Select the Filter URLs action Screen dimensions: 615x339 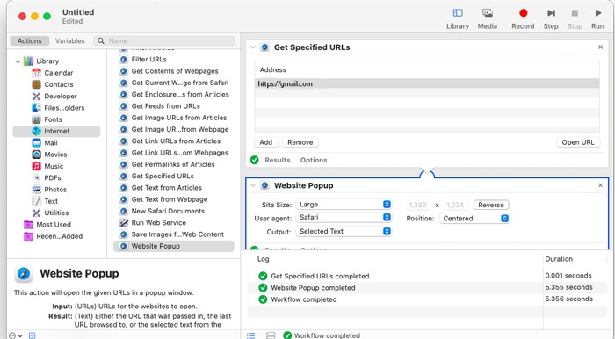pyautogui.click(x=148, y=60)
